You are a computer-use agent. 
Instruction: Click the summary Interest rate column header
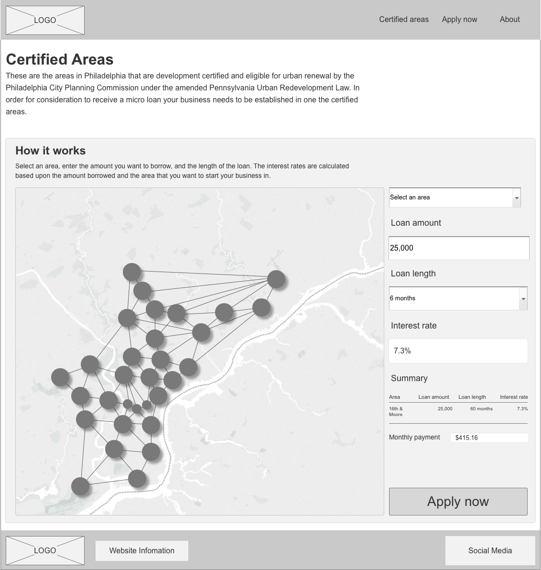point(514,397)
